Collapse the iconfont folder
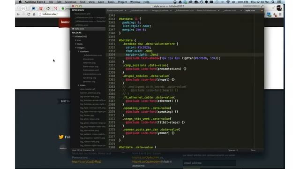Viewport: 300px width, 169px height. [x=78, y=52]
